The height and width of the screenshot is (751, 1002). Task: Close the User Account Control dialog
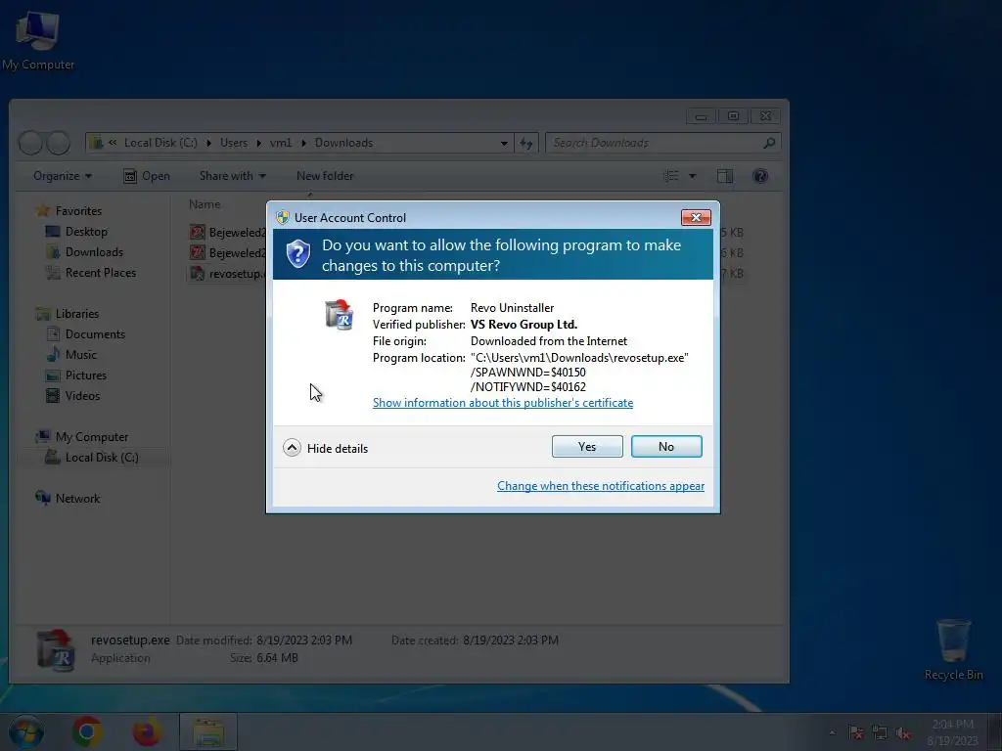[696, 218]
